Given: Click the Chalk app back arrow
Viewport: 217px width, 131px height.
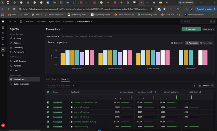Looking at the screenshot, I should point(10,22).
